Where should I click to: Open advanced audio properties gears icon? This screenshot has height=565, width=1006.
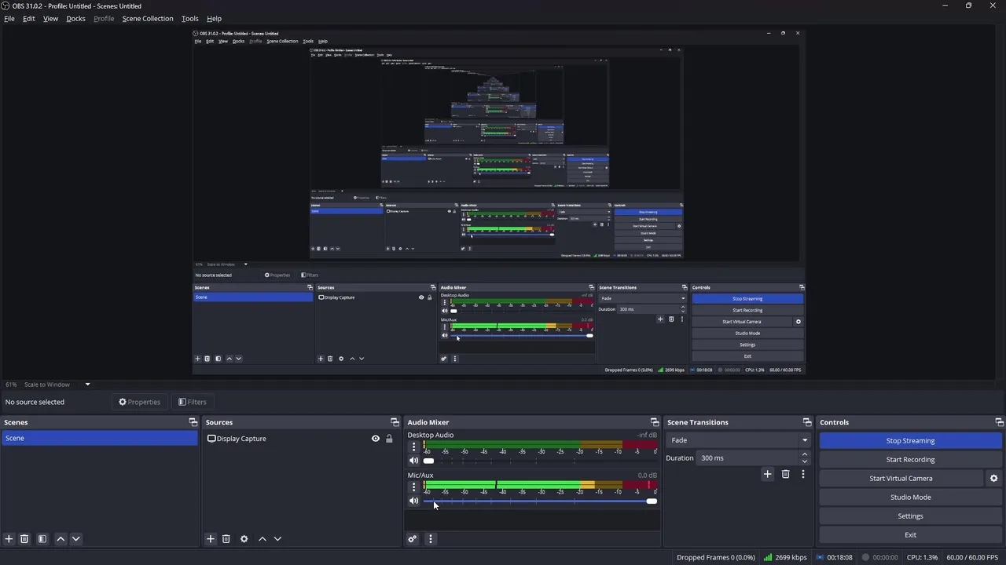pos(412,539)
